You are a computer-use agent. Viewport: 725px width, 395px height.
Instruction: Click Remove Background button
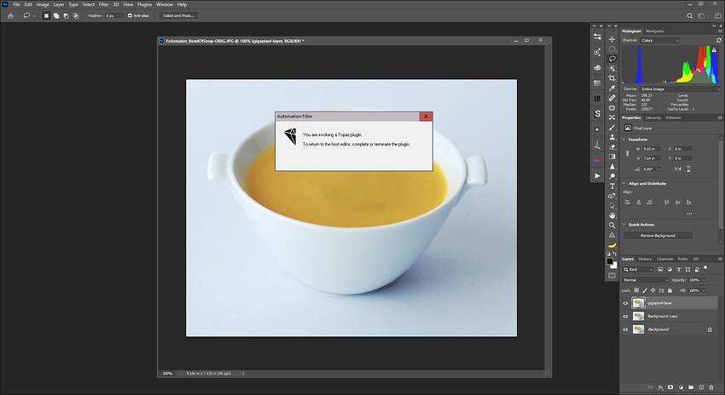click(658, 235)
